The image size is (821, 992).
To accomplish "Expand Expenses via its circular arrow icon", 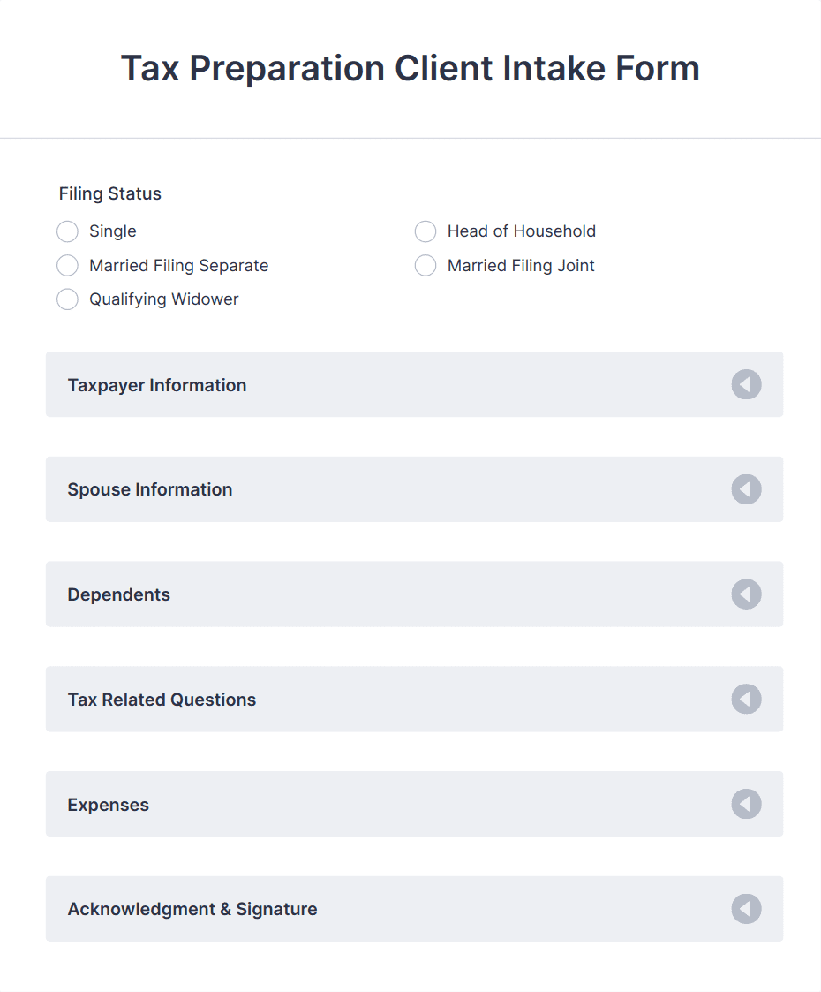I will 746,804.
